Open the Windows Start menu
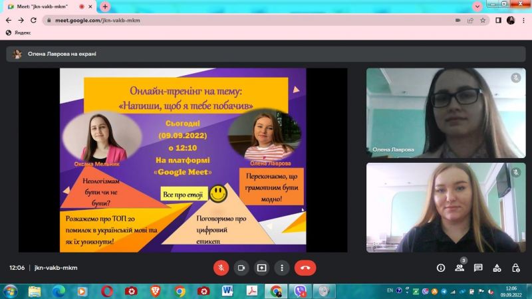The height and width of the screenshot is (299, 532). click(x=10, y=292)
